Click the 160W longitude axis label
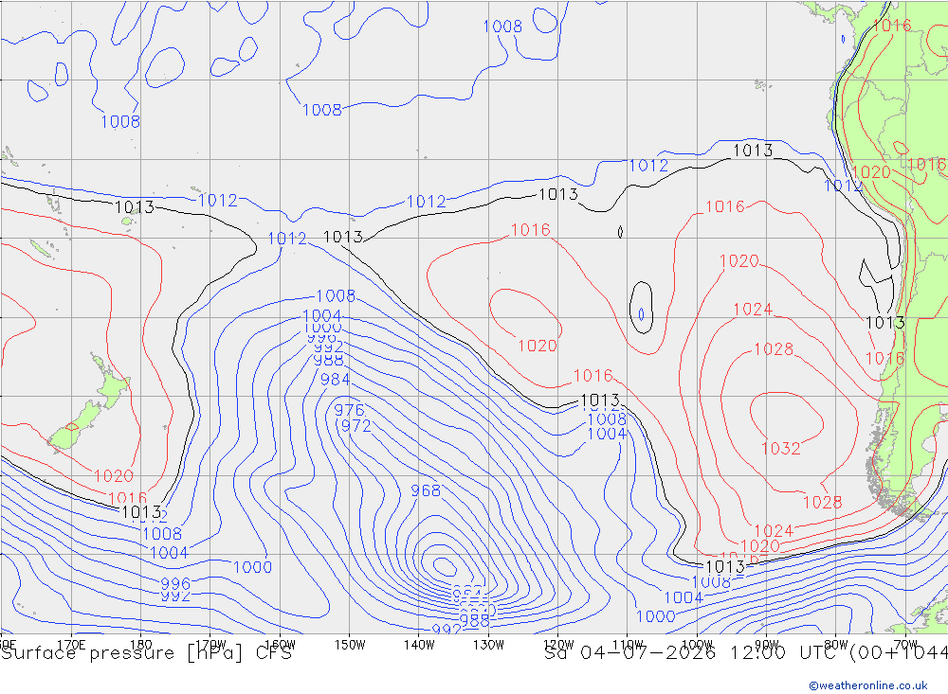 click(280, 645)
